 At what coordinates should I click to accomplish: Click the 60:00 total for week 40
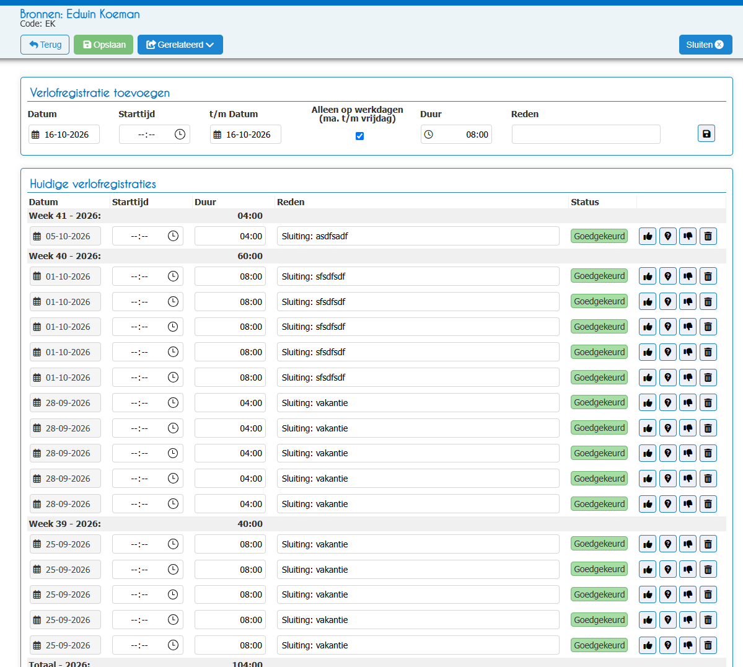[x=250, y=256]
